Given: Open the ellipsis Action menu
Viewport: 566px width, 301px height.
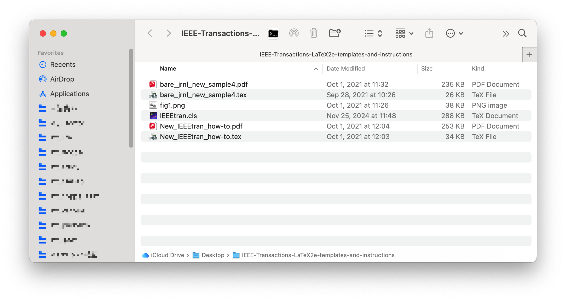Looking at the screenshot, I should (x=454, y=33).
